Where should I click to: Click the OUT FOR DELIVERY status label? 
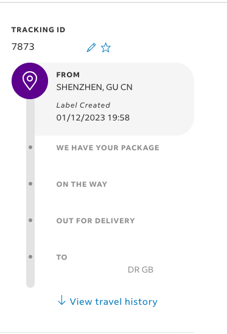tap(96, 221)
